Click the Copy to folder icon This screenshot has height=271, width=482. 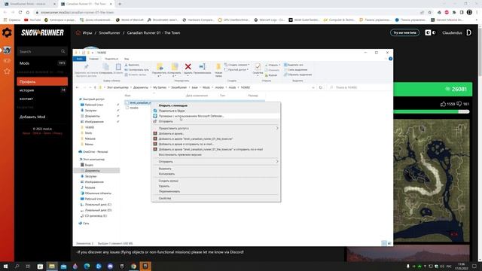174,67
